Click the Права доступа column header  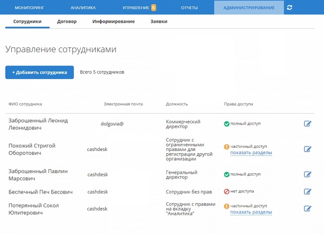click(238, 104)
